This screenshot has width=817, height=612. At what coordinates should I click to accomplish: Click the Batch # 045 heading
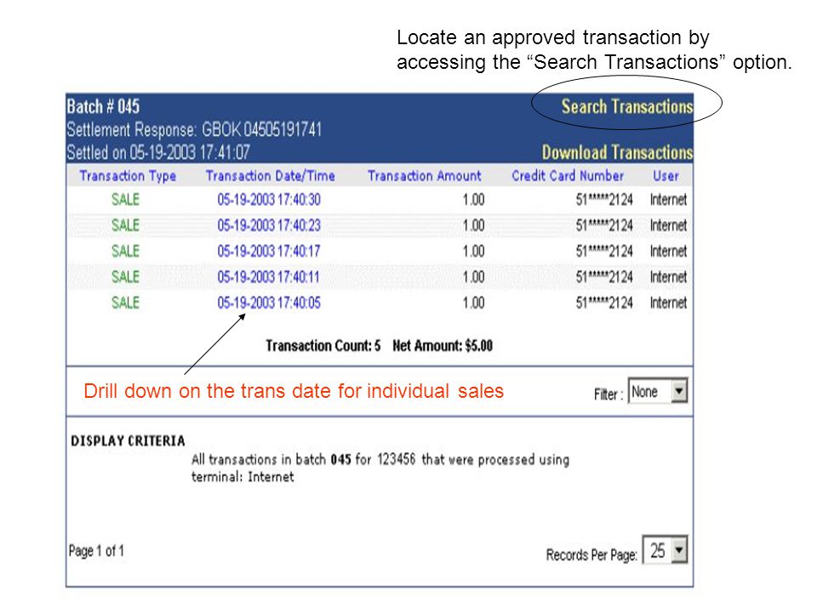(103, 107)
